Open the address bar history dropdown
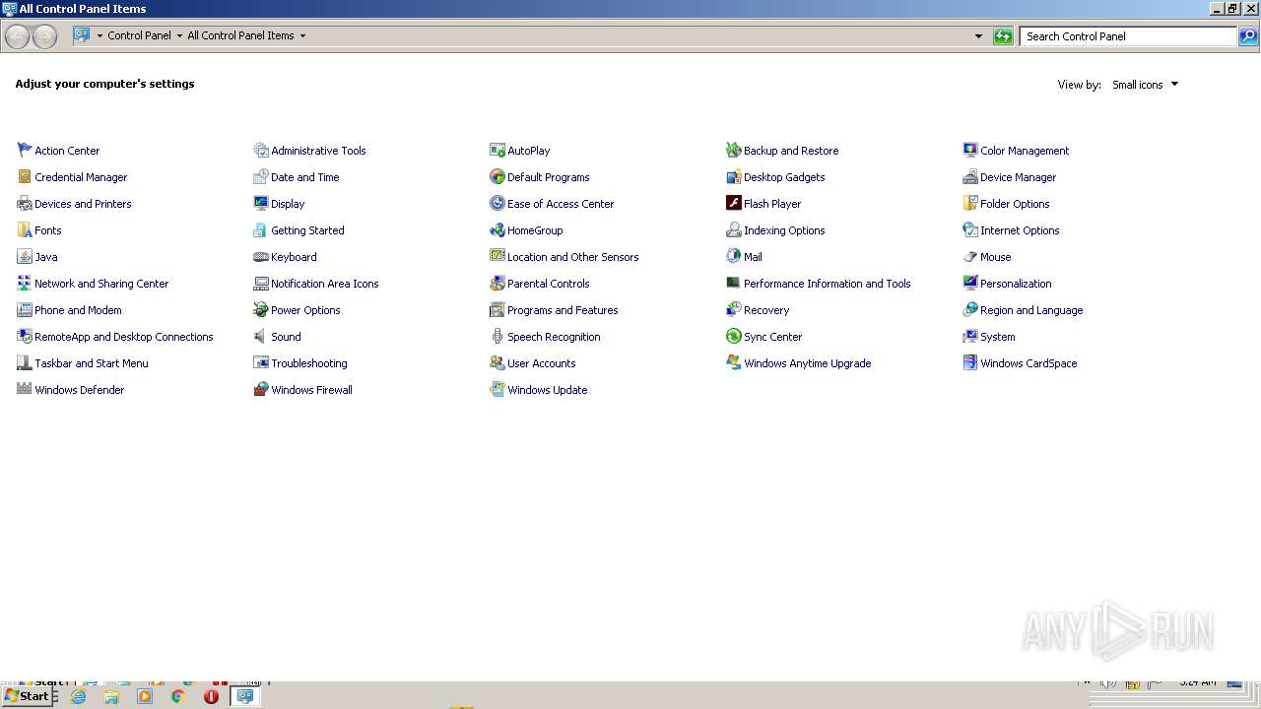Viewport: 1261px width, 709px height. [x=978, y=36]
